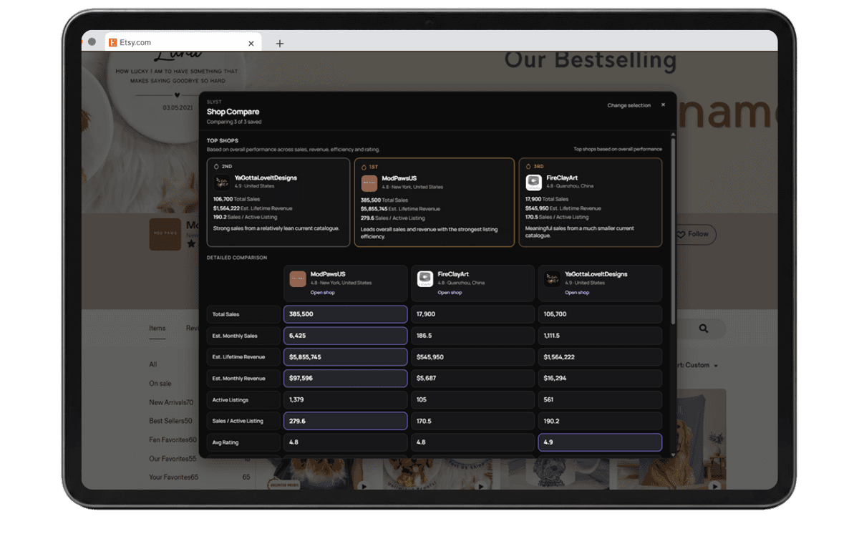Viewport: 859px width, 544px height.
Task: Click the Est. Monthly Sales row label
Action: (x=243, y=336)
